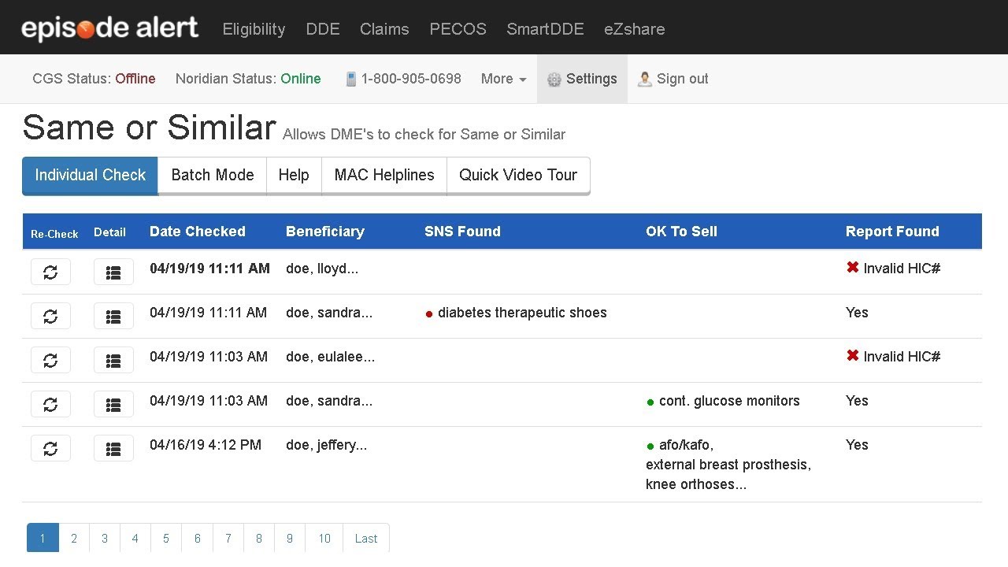Click the Same or Similar page heading
1008x567 pixels.
coord(149,127)
